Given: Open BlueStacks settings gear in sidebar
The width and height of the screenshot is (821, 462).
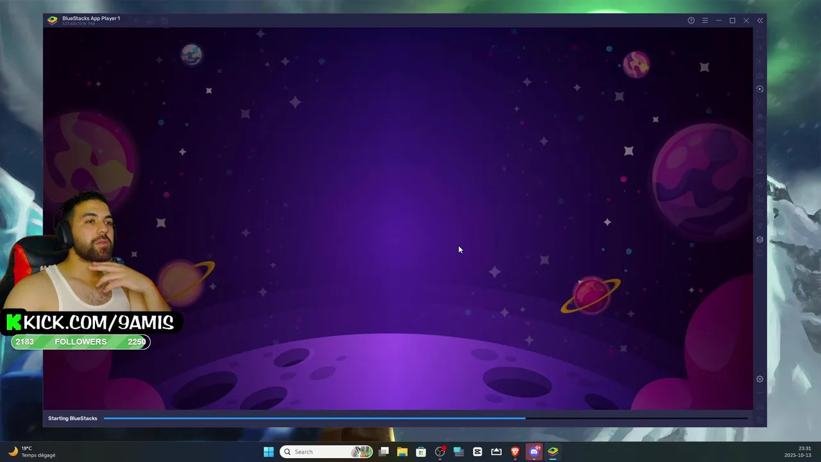Looking at the screenshot, I should click(760, 379).
